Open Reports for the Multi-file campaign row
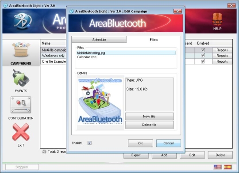 (222, 50)
